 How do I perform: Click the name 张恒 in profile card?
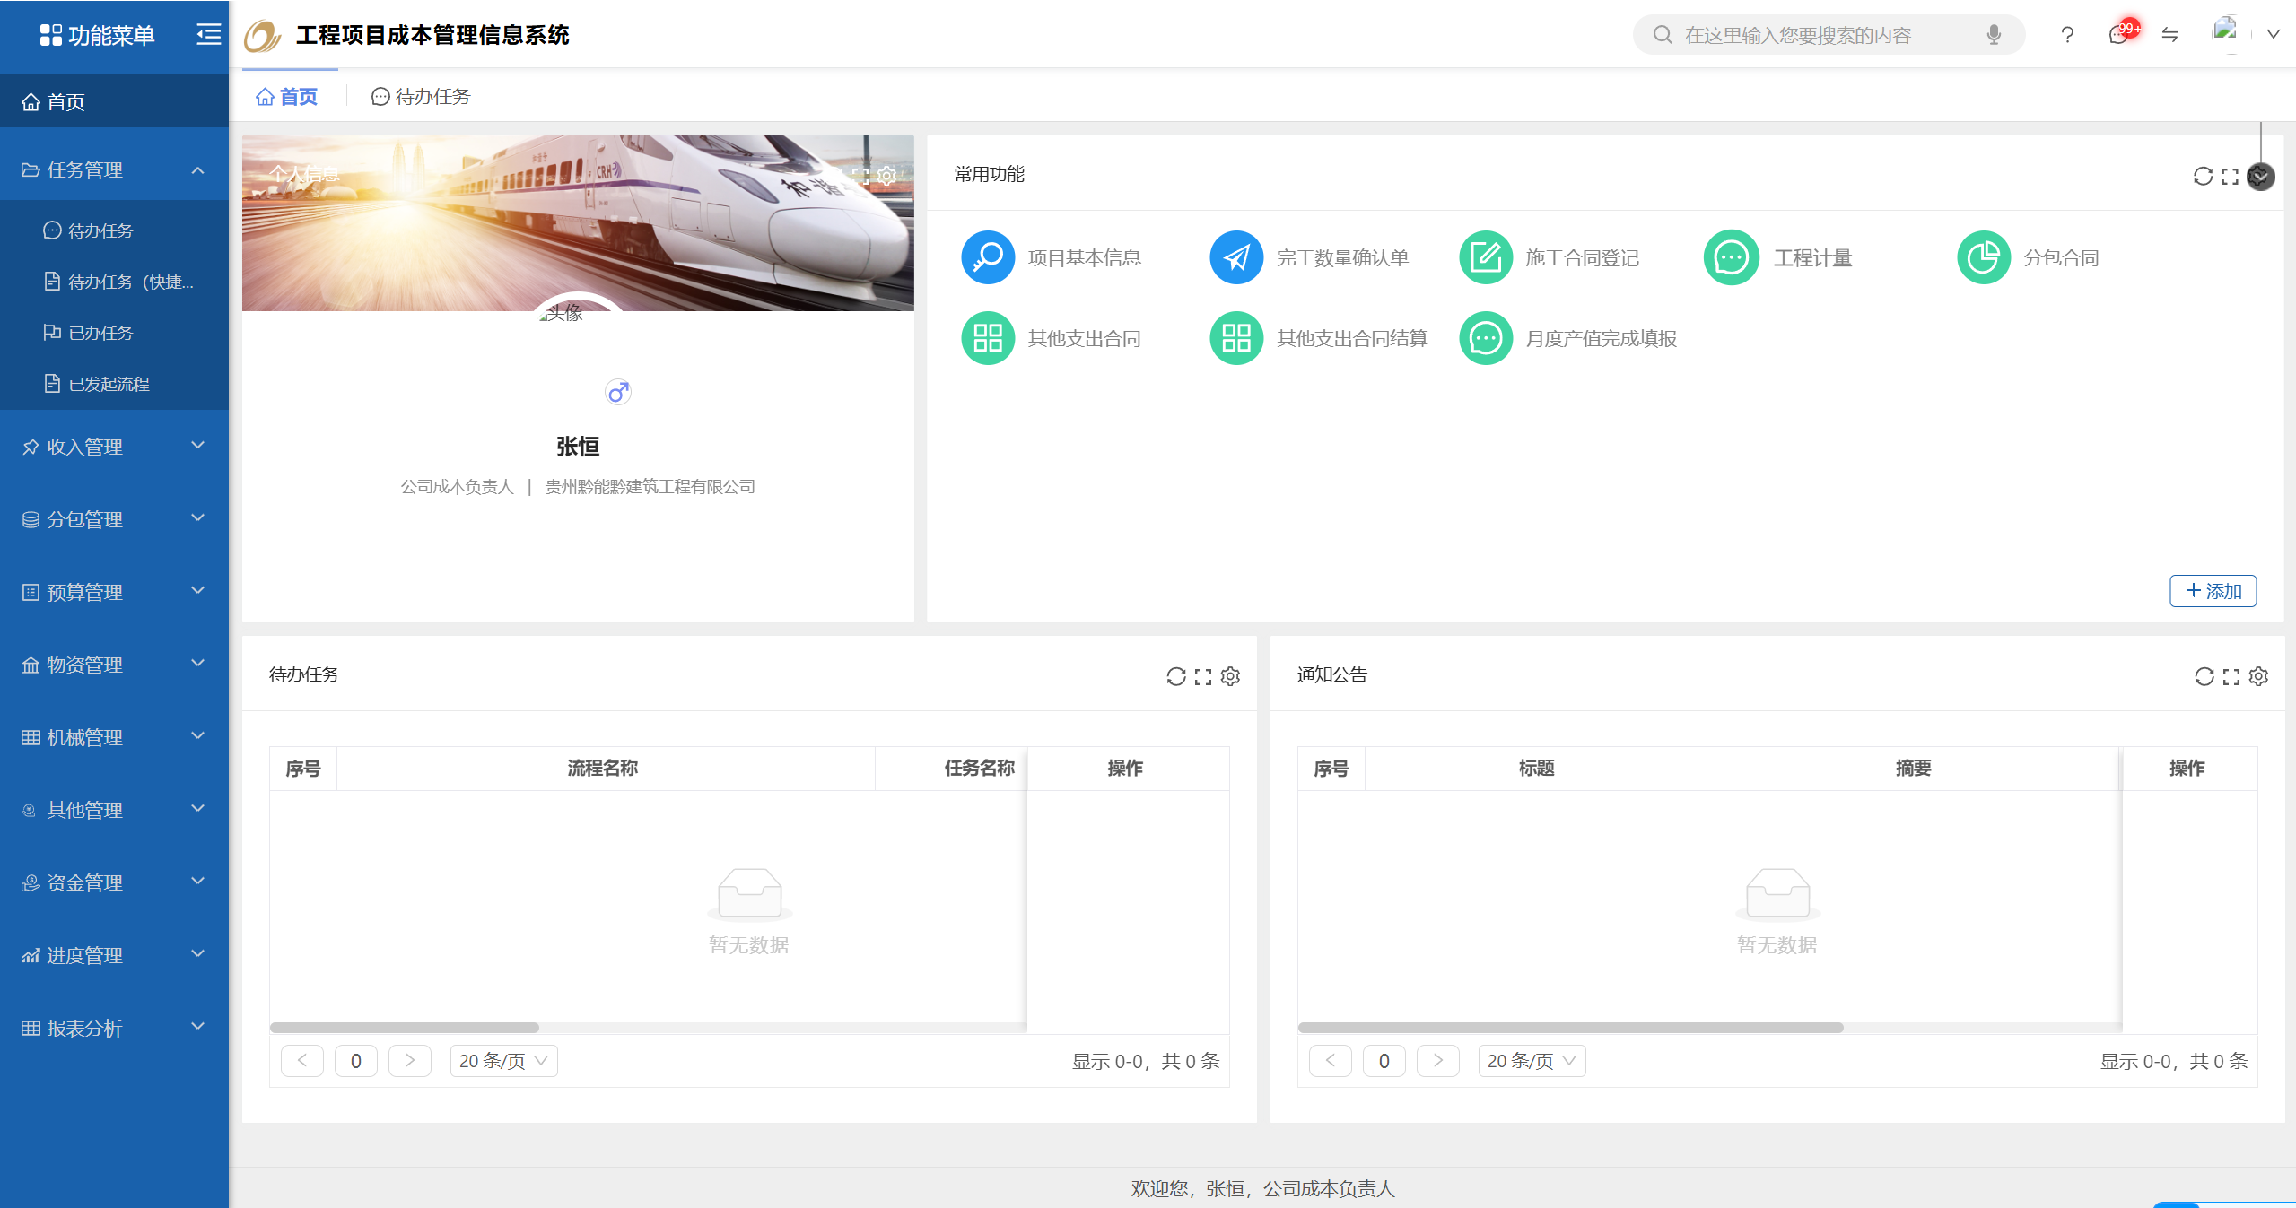[578, 446]
